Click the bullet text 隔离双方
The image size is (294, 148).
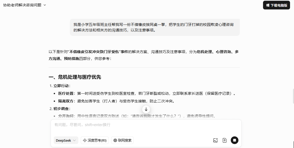66,101
